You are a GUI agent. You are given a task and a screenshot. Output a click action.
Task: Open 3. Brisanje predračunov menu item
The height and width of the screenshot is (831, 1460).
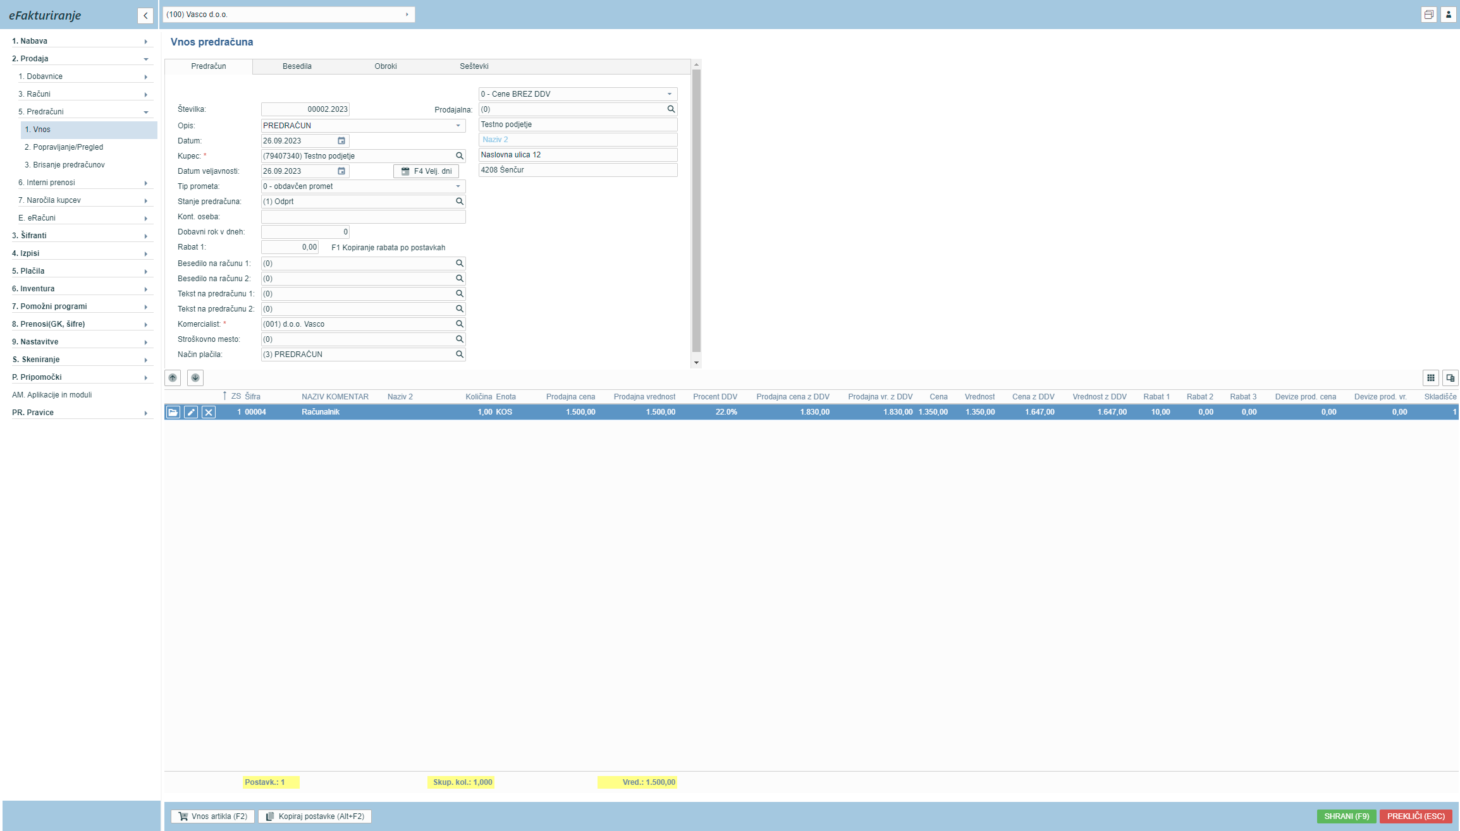[x=89, y=165]
